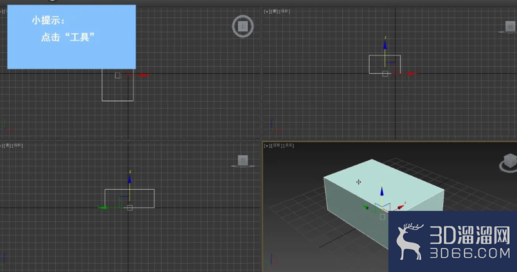Open the 左 view label menu
The width and height of the screenshot is (517, 272).
tap(8, 145)
